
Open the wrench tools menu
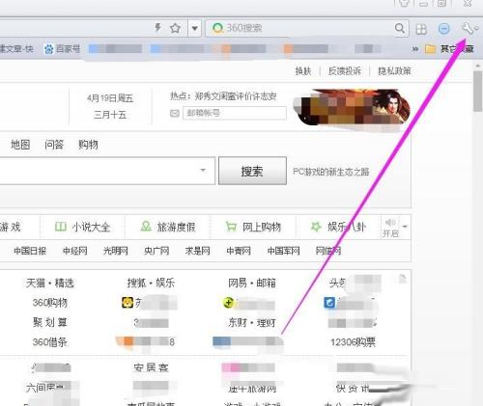coord(469,29)
